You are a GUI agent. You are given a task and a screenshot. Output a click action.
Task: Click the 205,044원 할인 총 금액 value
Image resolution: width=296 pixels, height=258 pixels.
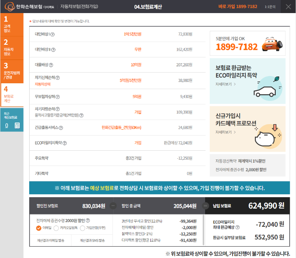pos(185,206)
